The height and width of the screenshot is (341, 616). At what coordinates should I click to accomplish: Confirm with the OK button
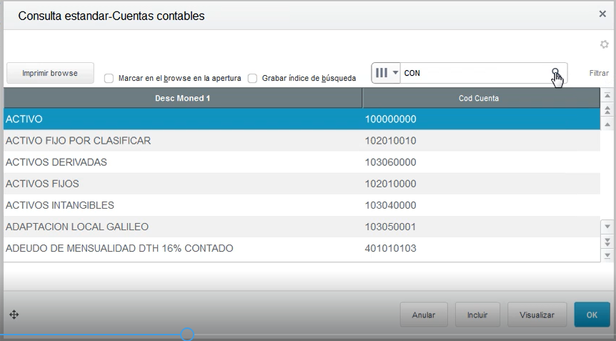(592, 315)
